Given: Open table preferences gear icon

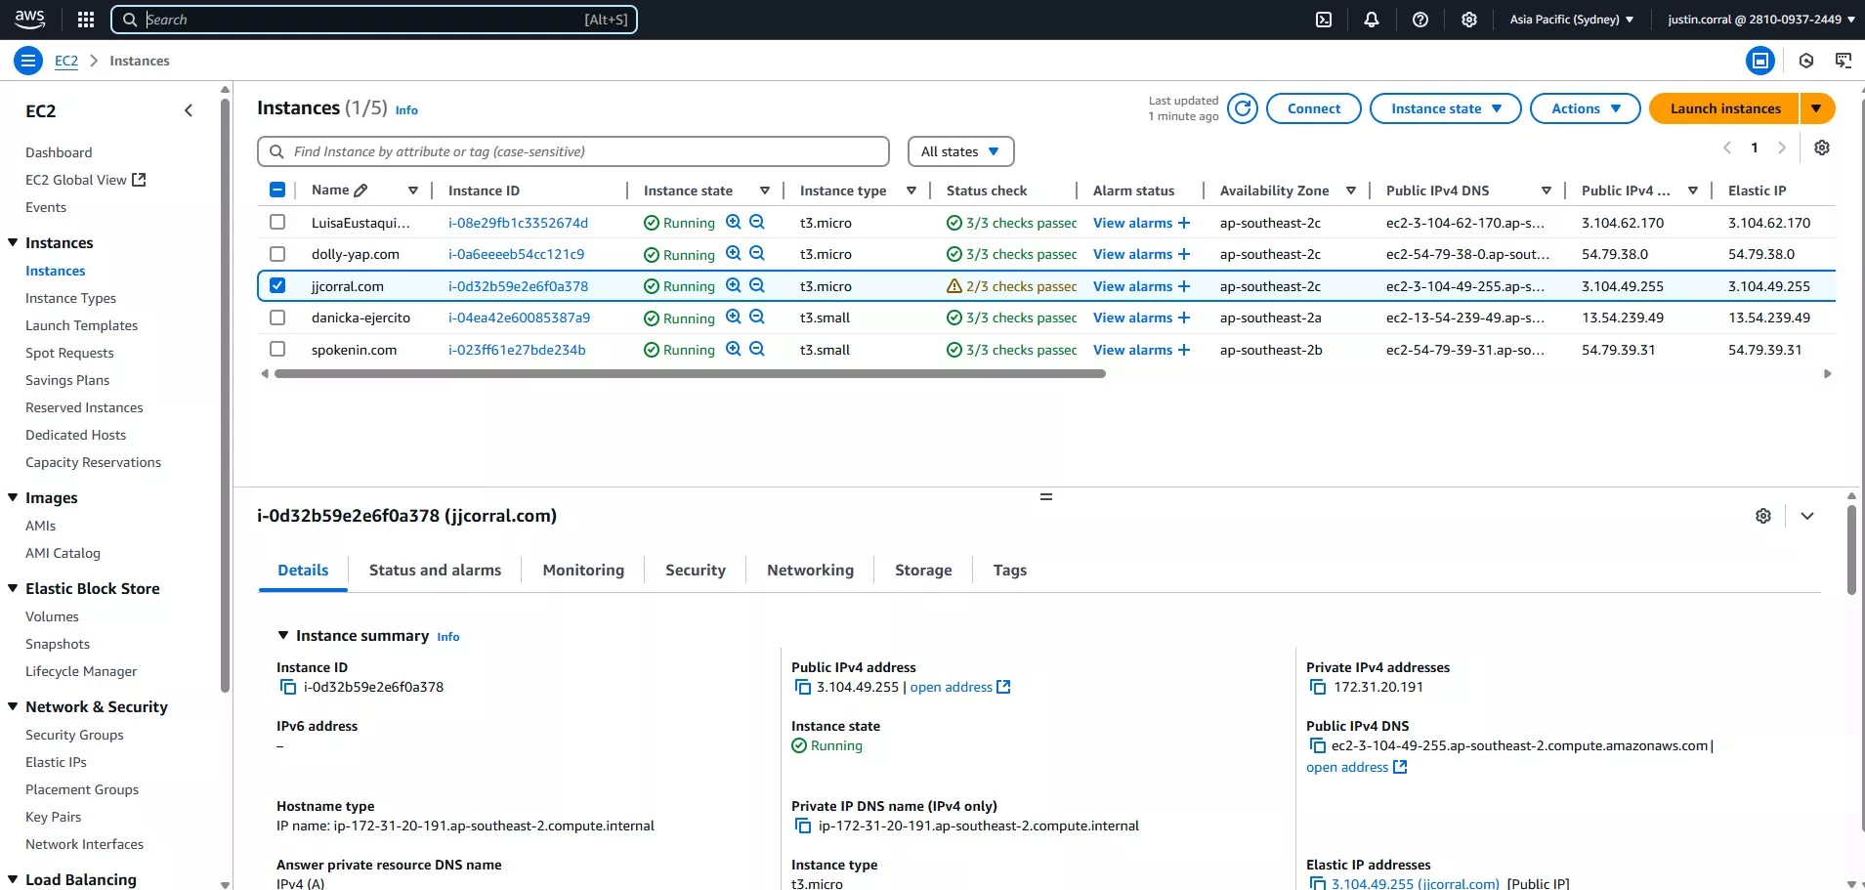Looking at the screenshot, I should click(1822, 148).
